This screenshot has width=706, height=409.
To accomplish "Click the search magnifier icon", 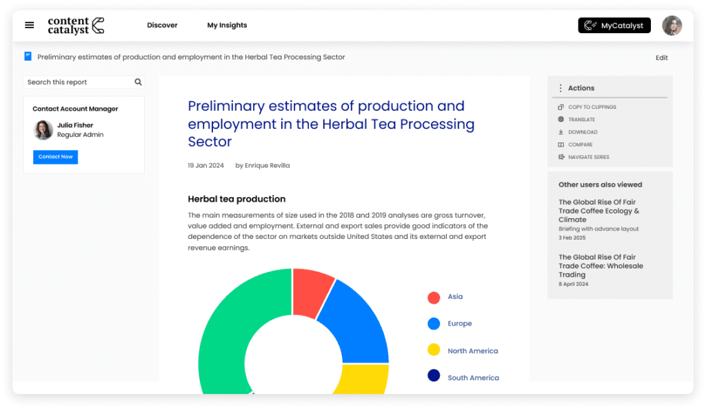I will (x=138, y=82).
